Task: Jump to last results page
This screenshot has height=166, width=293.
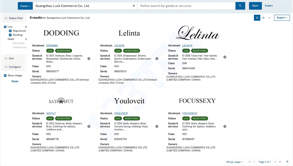Action: (280, 162)
